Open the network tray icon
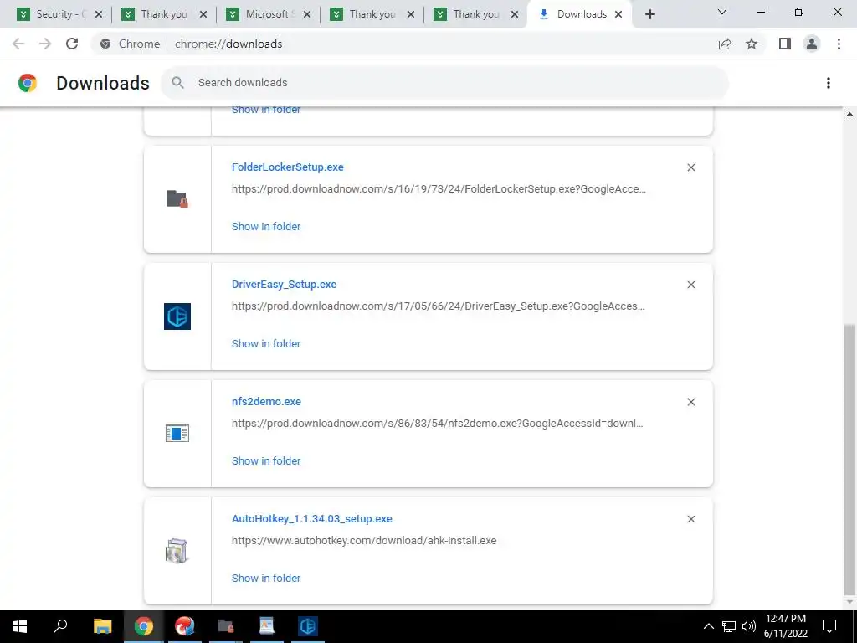The image size is (857, 643). [x=729, y=626]
